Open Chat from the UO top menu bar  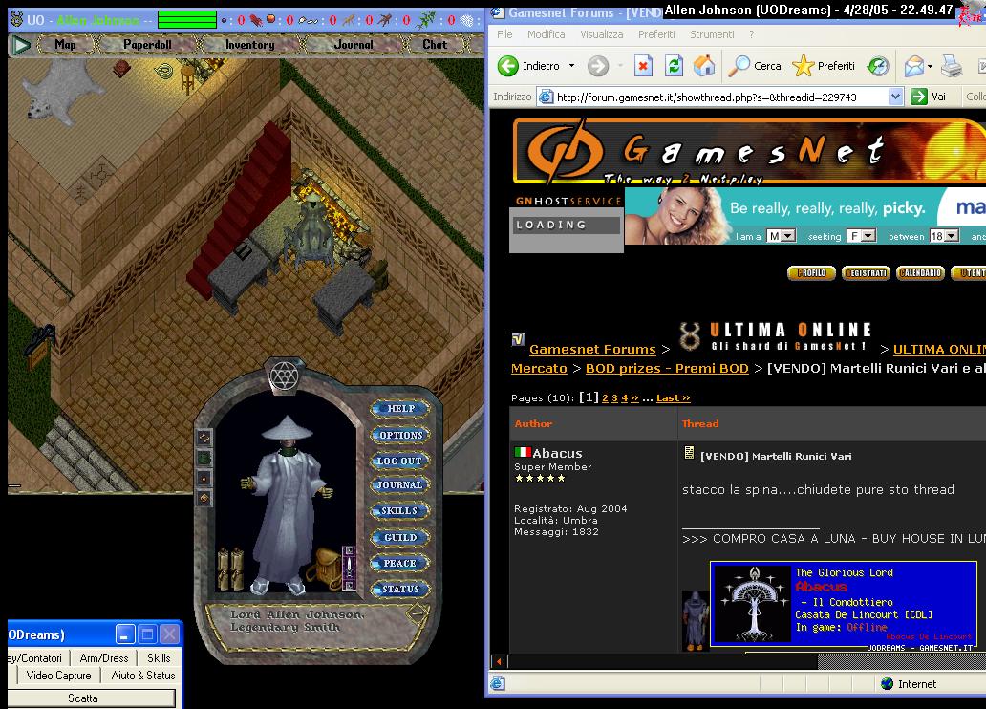[x=435, y=45]
